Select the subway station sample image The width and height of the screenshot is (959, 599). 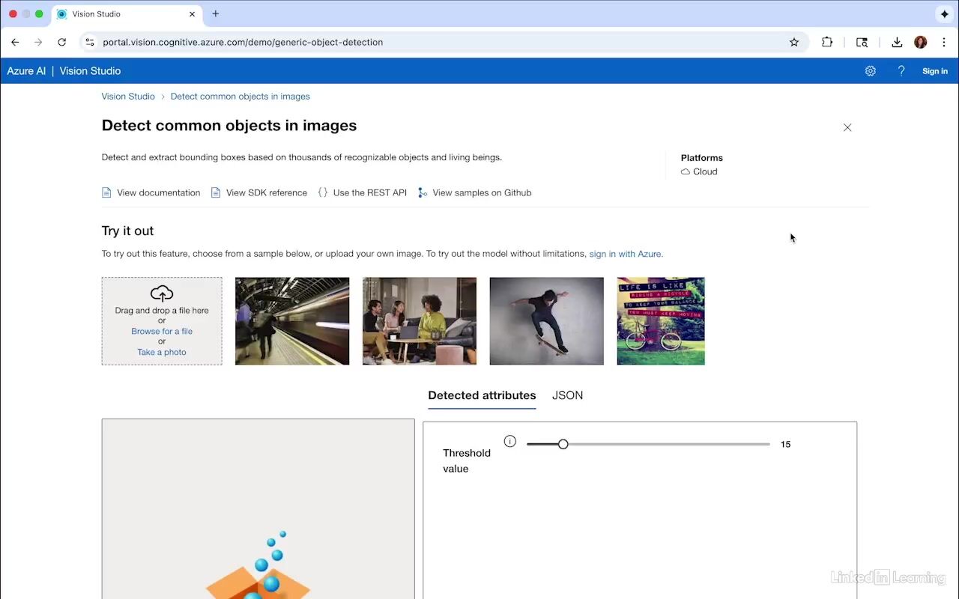click(x=291, y=320)
